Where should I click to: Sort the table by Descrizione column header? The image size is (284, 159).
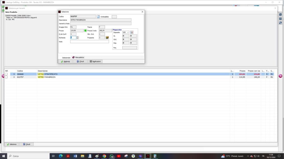[x=43, y=71]
